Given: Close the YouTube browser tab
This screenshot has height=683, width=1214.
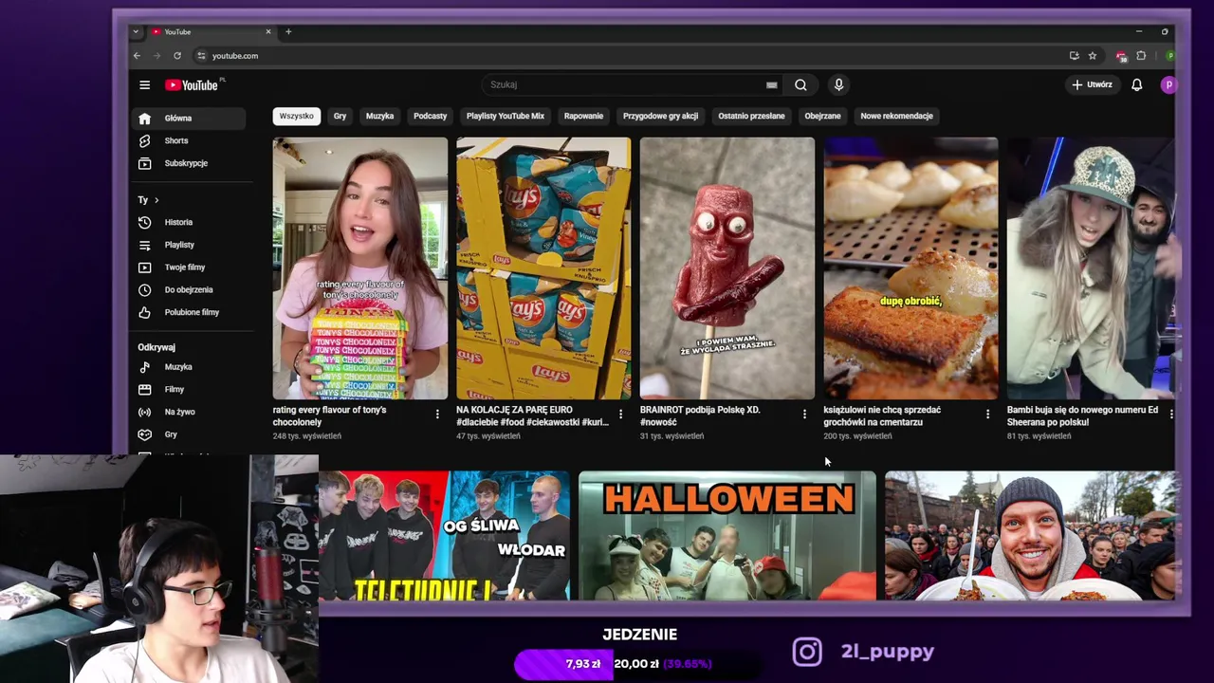Looking at the screenshot, I should coord(268,31).
